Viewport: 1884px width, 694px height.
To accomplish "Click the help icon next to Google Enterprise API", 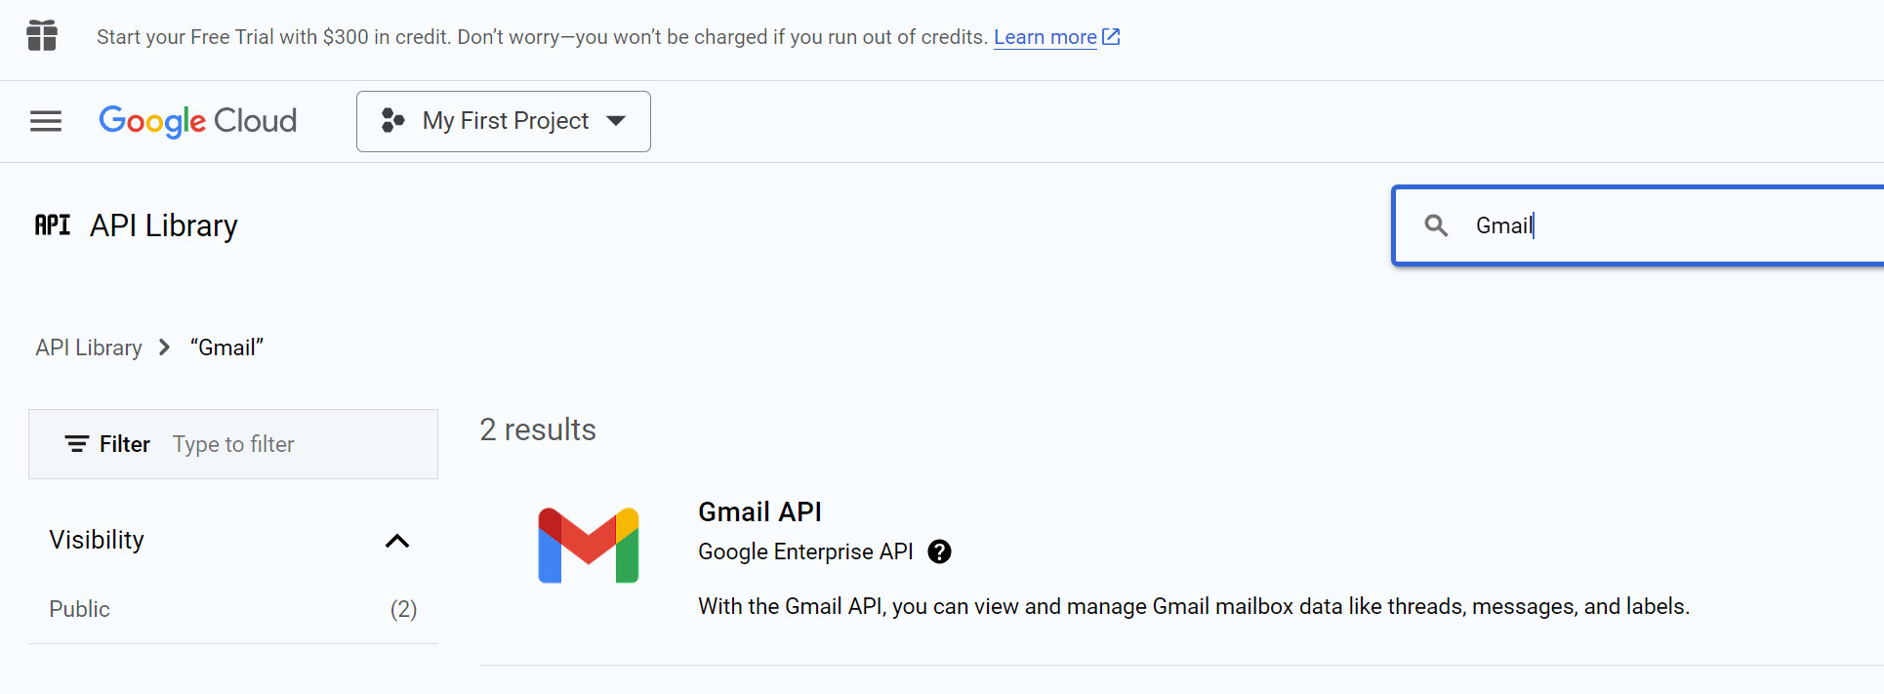I will pyautogui.click(x=939, y=551).
